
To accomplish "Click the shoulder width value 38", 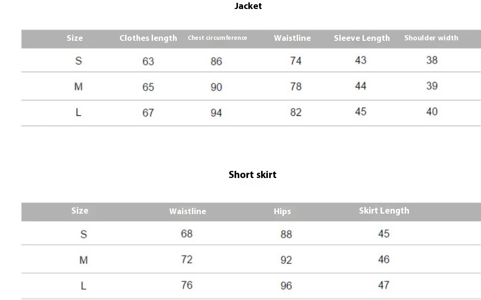I will 432,60.
